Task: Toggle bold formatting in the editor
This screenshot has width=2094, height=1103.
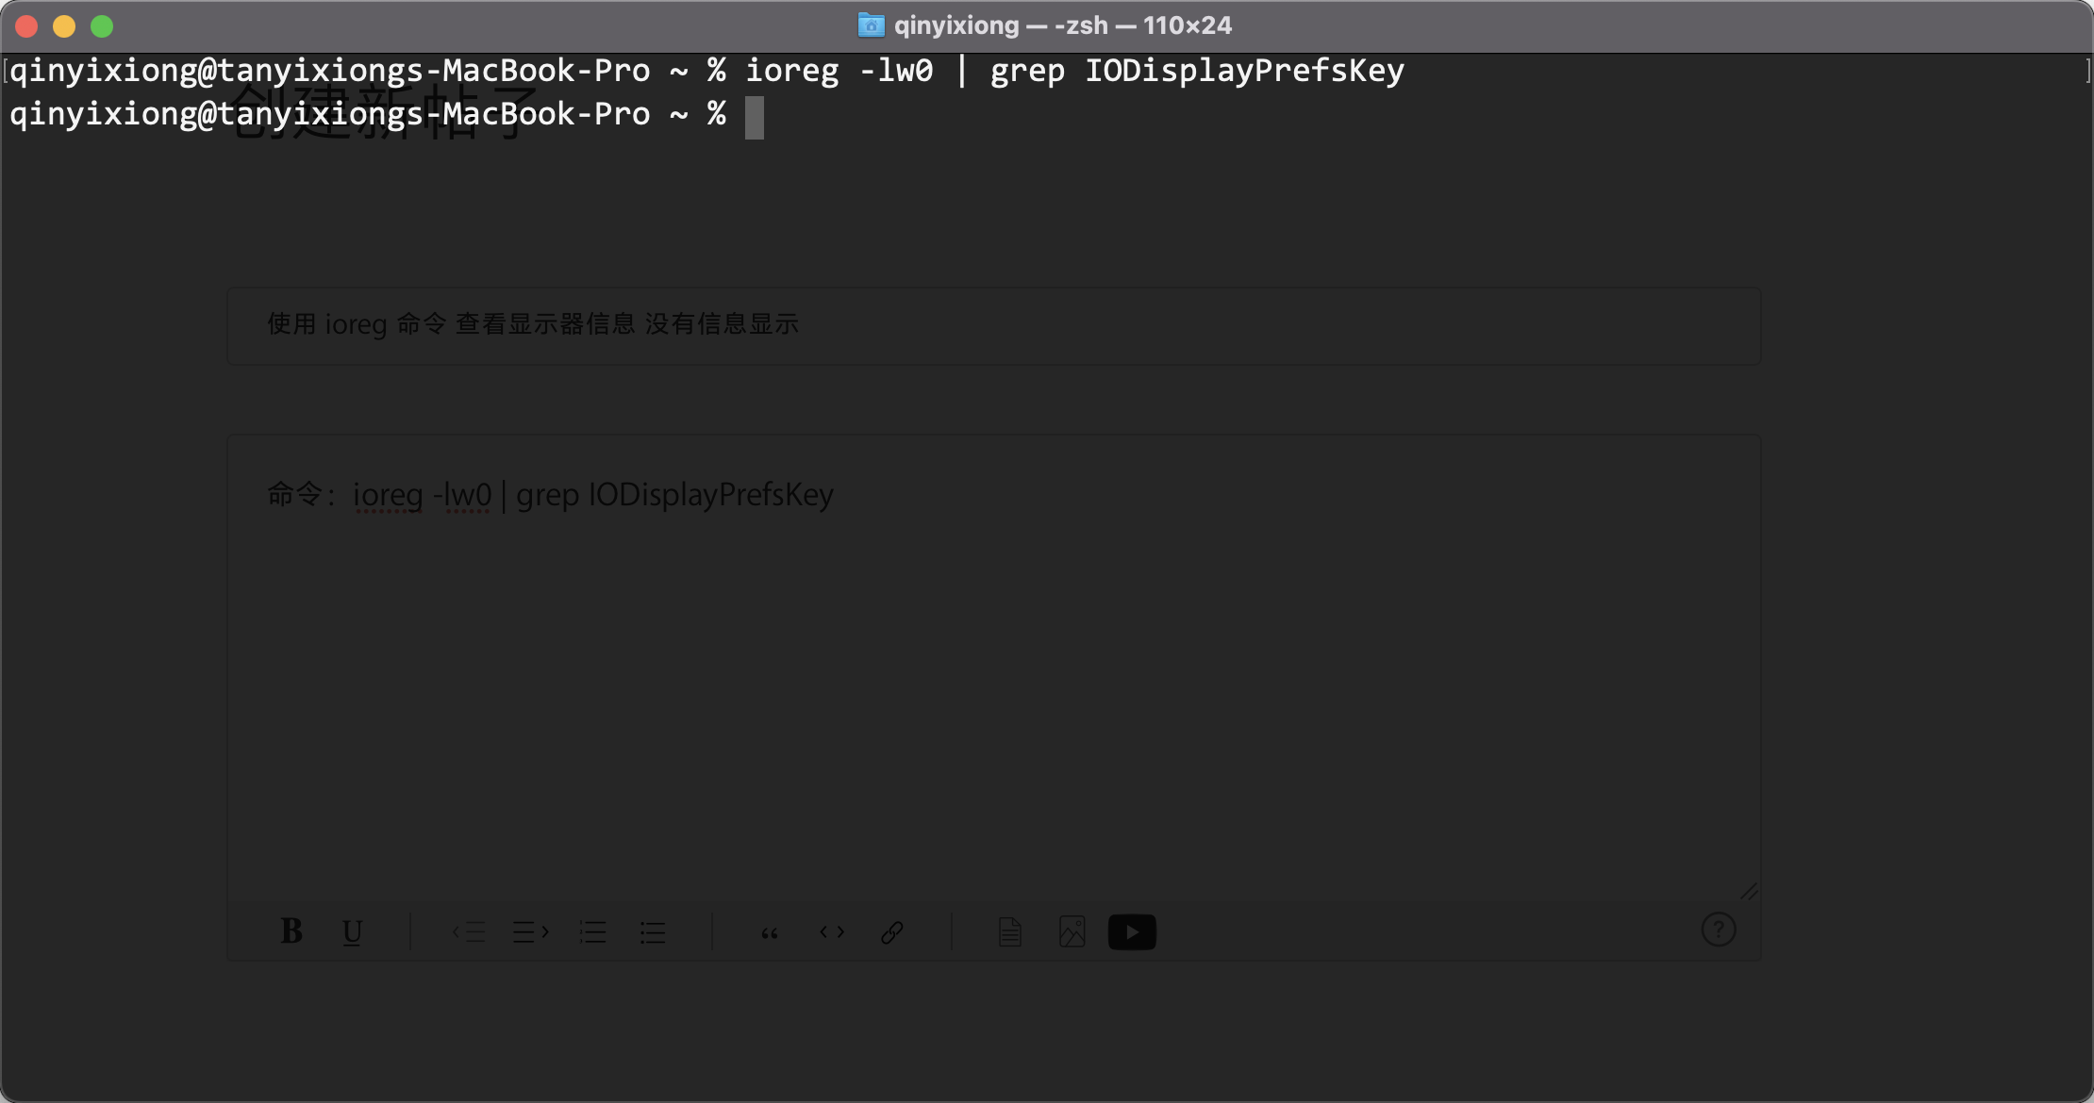Action: [291, 931]
